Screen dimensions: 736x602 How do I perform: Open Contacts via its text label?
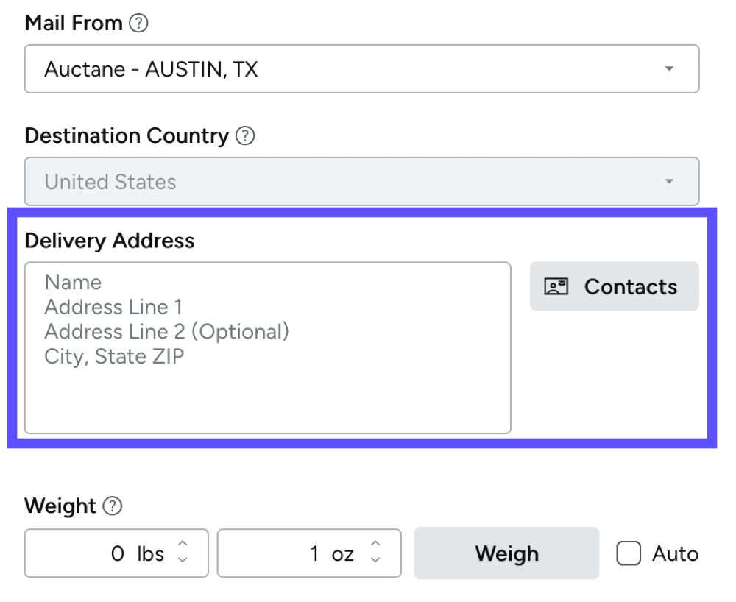[630, 286]
